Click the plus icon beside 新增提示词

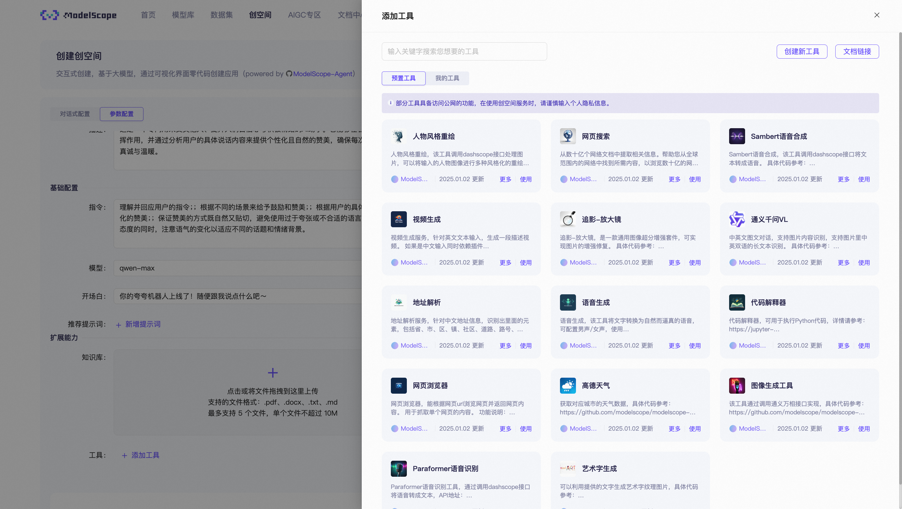118,325
